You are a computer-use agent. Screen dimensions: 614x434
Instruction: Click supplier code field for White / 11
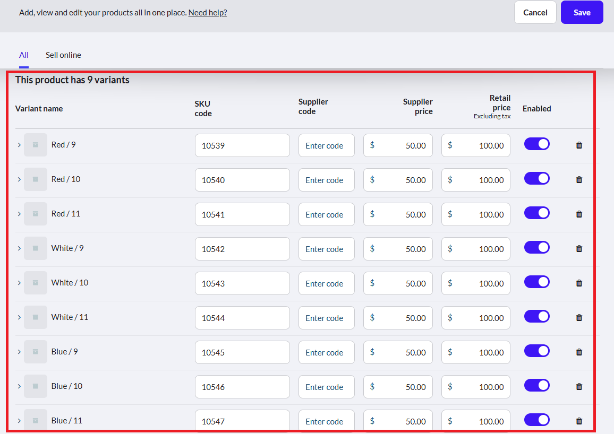tap(327, 318)
